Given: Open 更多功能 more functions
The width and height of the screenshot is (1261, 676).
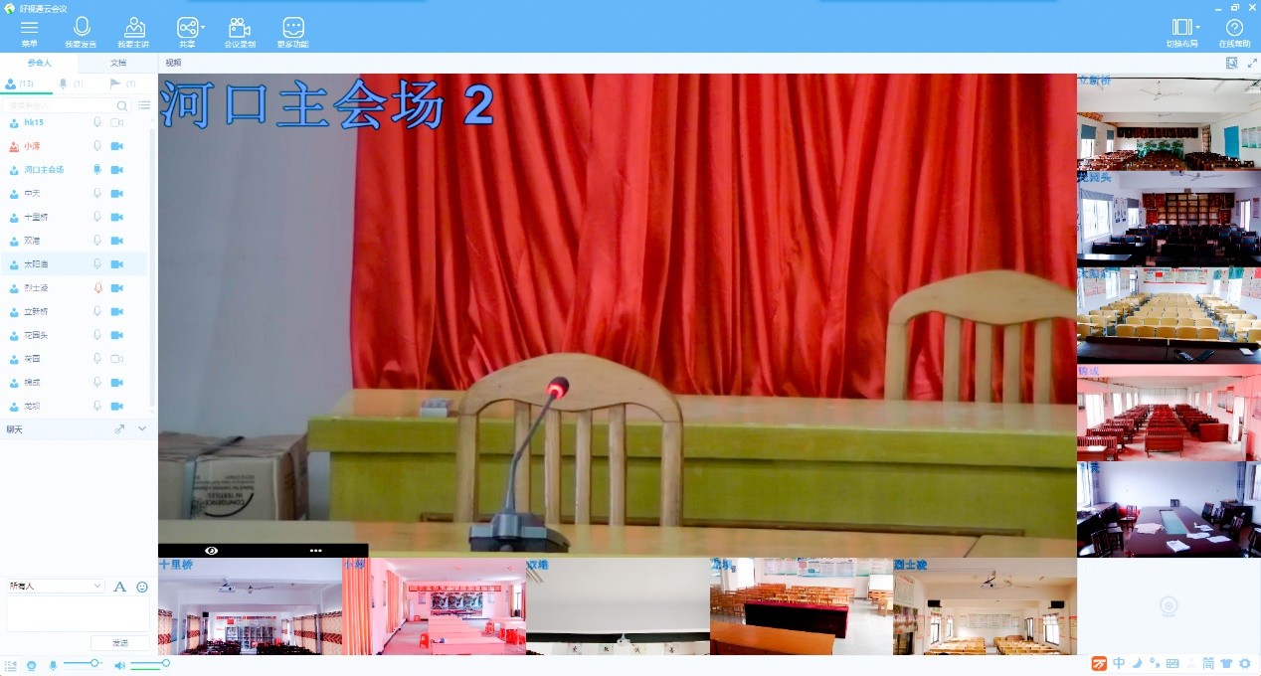Looking at the screenshot, I should (292, 29).
